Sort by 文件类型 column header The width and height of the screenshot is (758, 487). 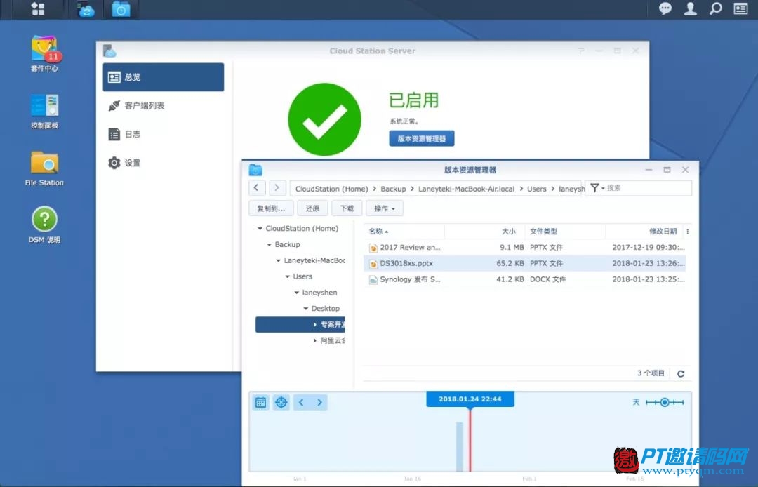[x=565, y=232]
